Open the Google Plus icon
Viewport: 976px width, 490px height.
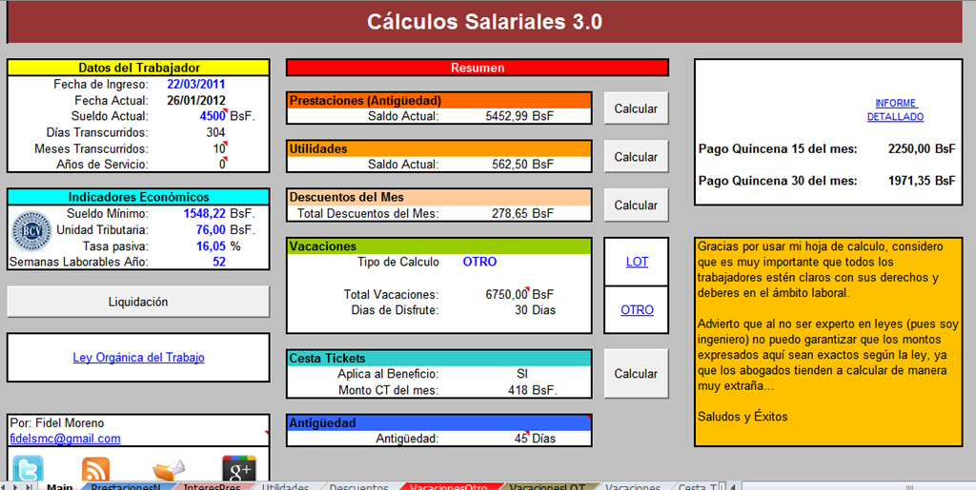tap(239, 469)
